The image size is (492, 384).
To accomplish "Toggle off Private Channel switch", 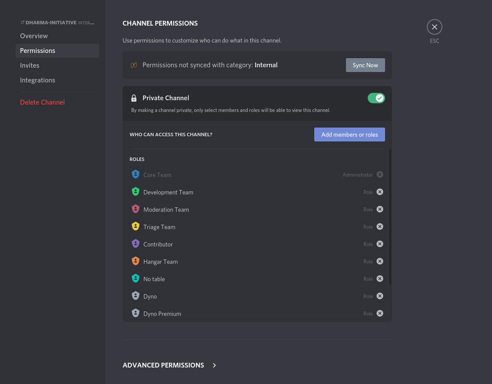I will click(x=376, y=98).
